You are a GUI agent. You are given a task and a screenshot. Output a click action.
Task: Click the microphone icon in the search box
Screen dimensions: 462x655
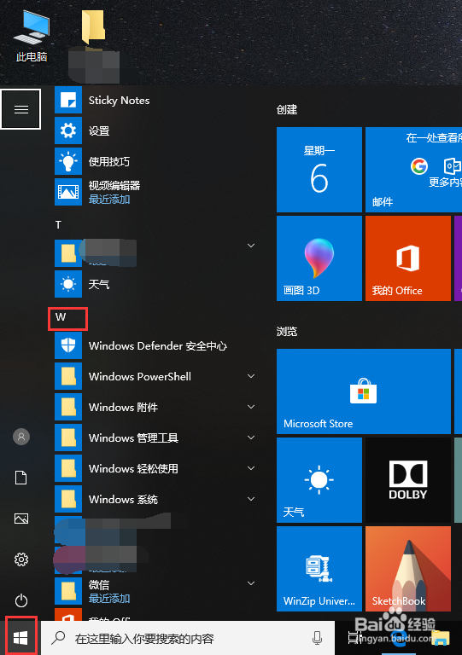318,638
